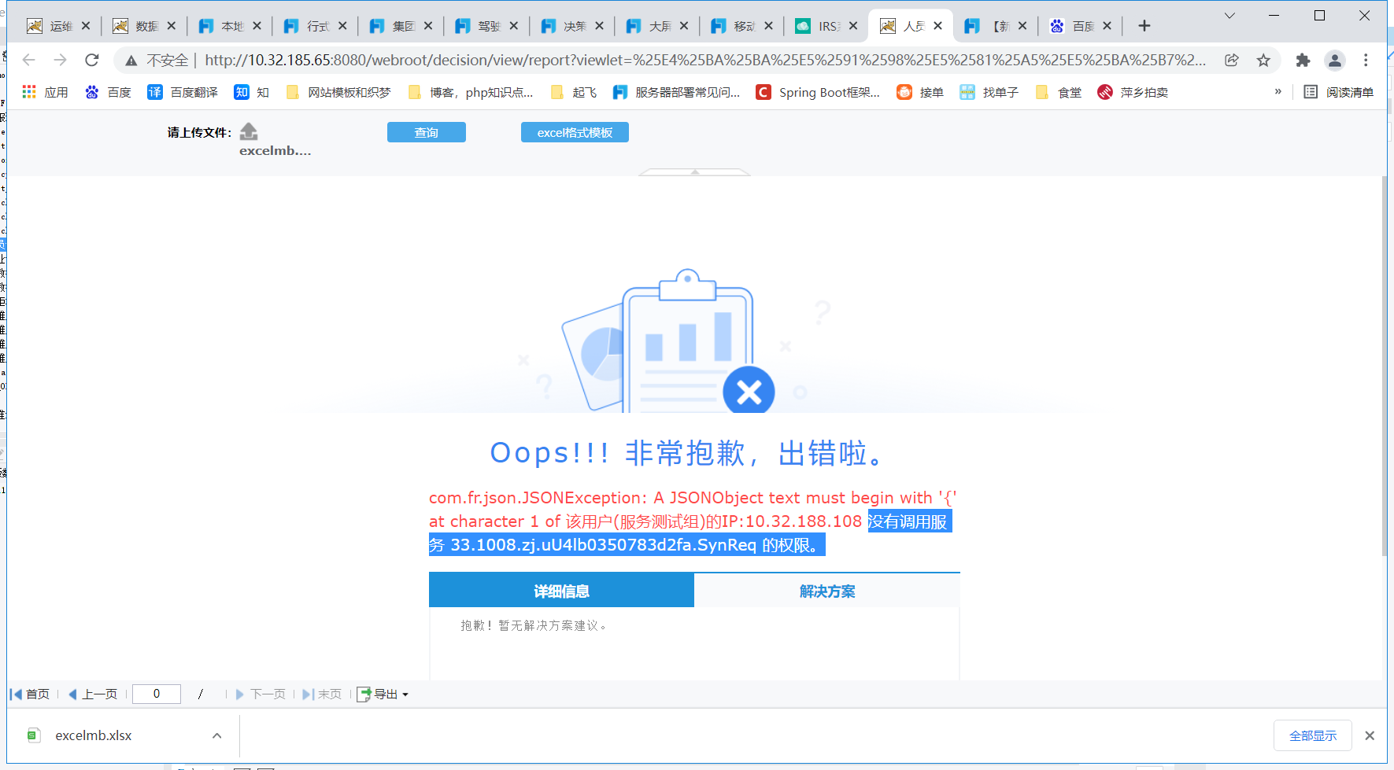Viewport: 1394px width, 770px height.
Task: Open the Chrome profile avatar
Action: pos(1335,61)
